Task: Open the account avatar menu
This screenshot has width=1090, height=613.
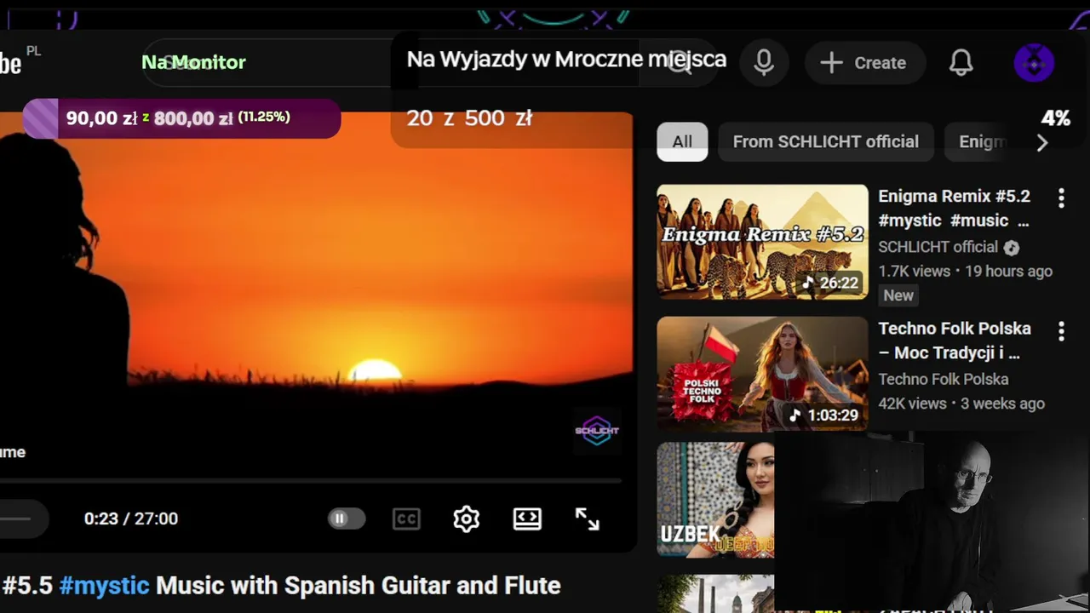Action: click(x=1035, y=62)
